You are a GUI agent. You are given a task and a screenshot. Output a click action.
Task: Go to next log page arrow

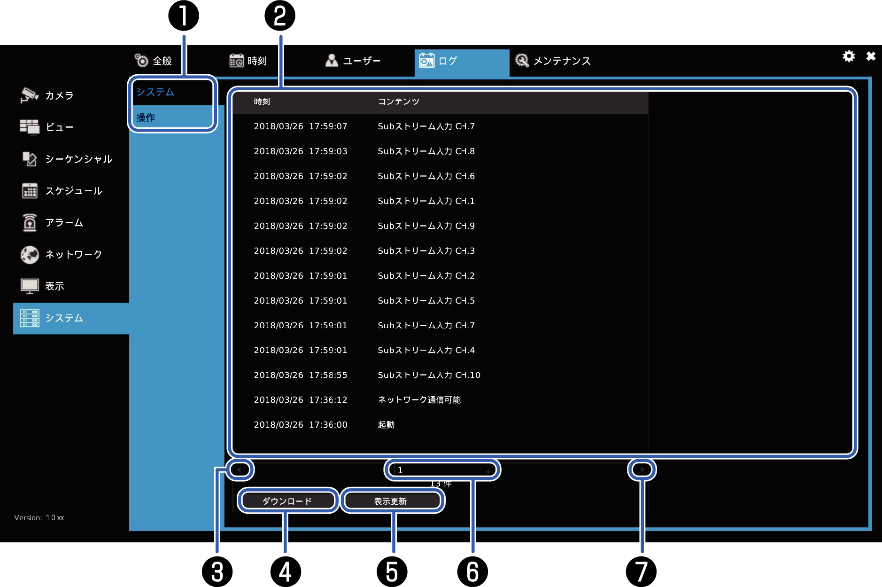coord(642,470)
